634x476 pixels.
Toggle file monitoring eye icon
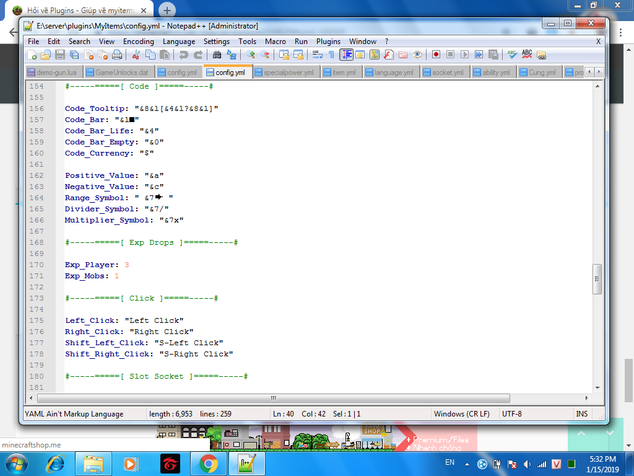tap(417, 55)
